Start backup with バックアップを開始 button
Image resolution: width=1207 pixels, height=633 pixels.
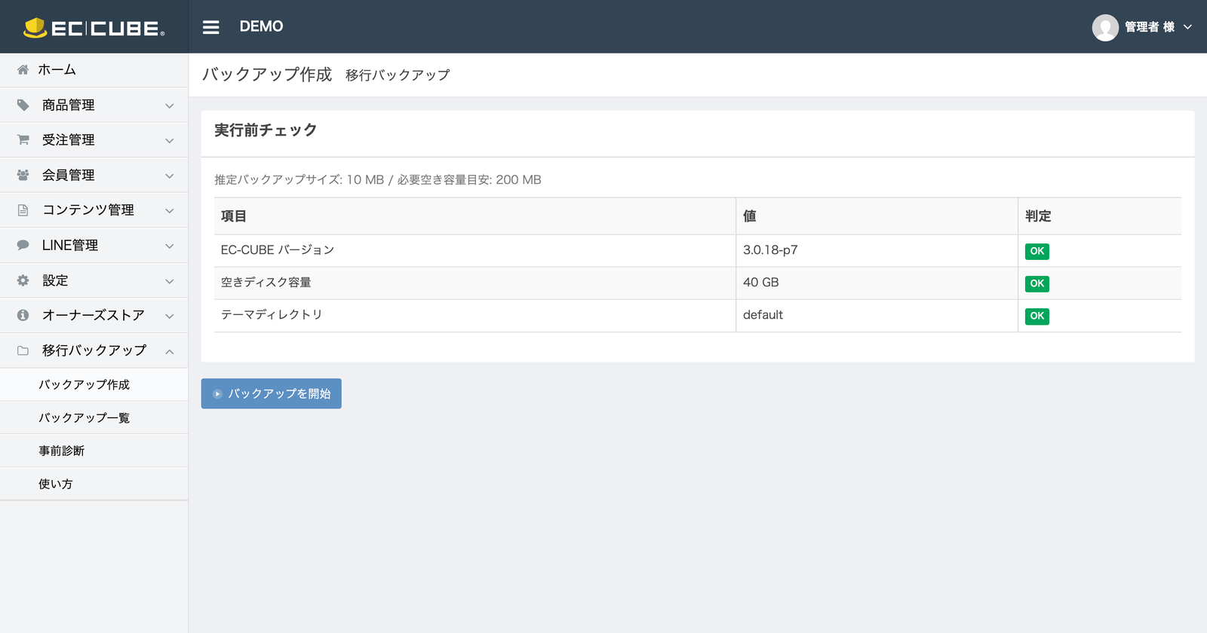point(271,393)
